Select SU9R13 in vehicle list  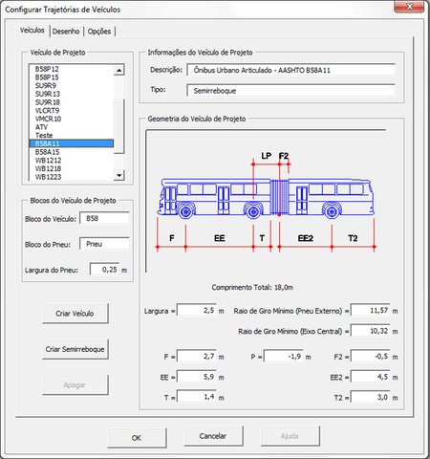pyautogui.click(x=72, y=94)
